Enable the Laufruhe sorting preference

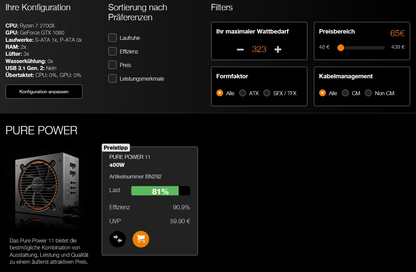tap(113, 38)
